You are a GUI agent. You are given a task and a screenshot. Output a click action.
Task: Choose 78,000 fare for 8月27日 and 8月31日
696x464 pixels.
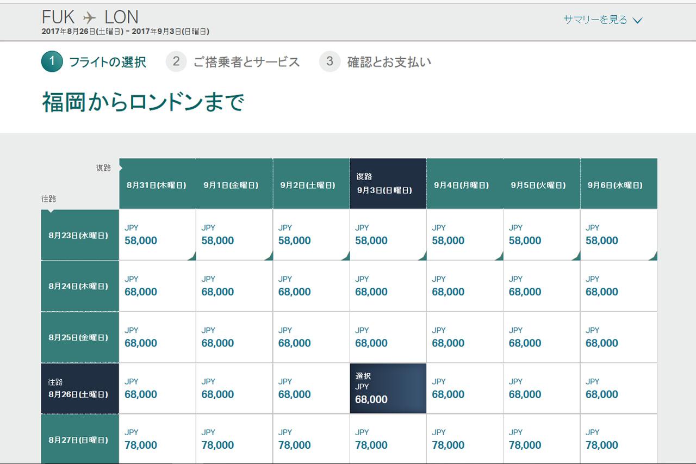157,439
